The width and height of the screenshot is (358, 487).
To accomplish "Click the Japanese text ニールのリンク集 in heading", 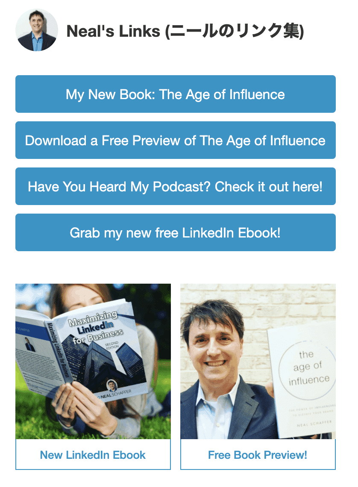I will click(235, 31).
